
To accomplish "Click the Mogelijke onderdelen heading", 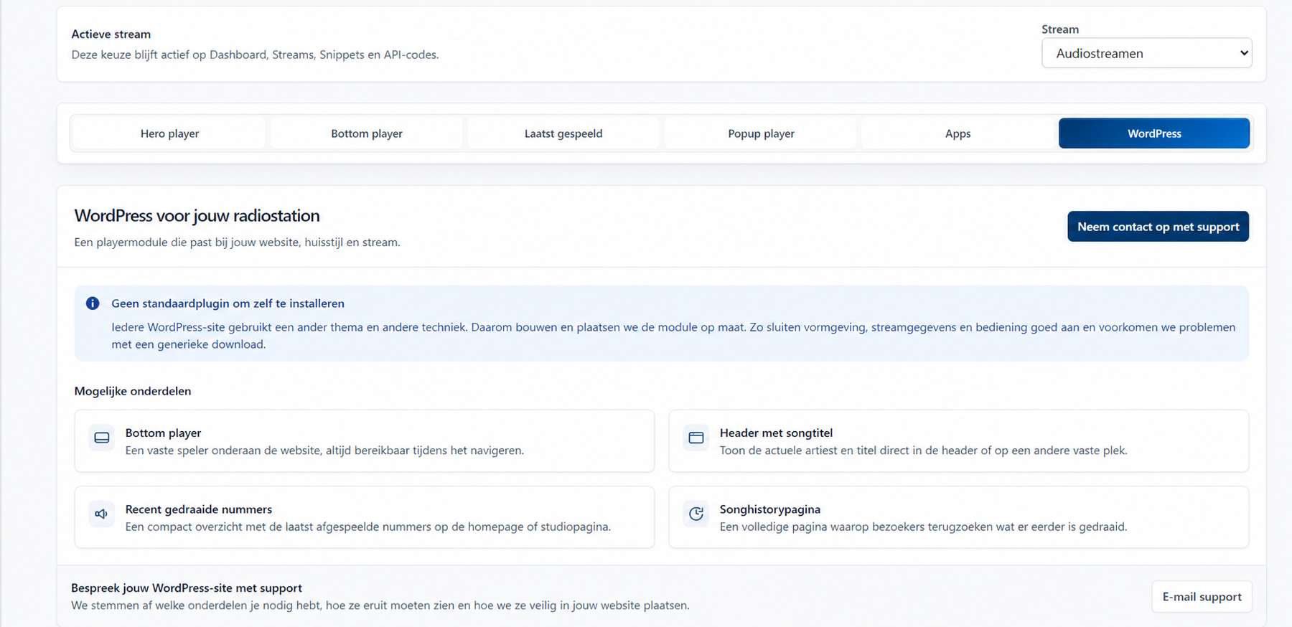I will [x=133, y=391].
